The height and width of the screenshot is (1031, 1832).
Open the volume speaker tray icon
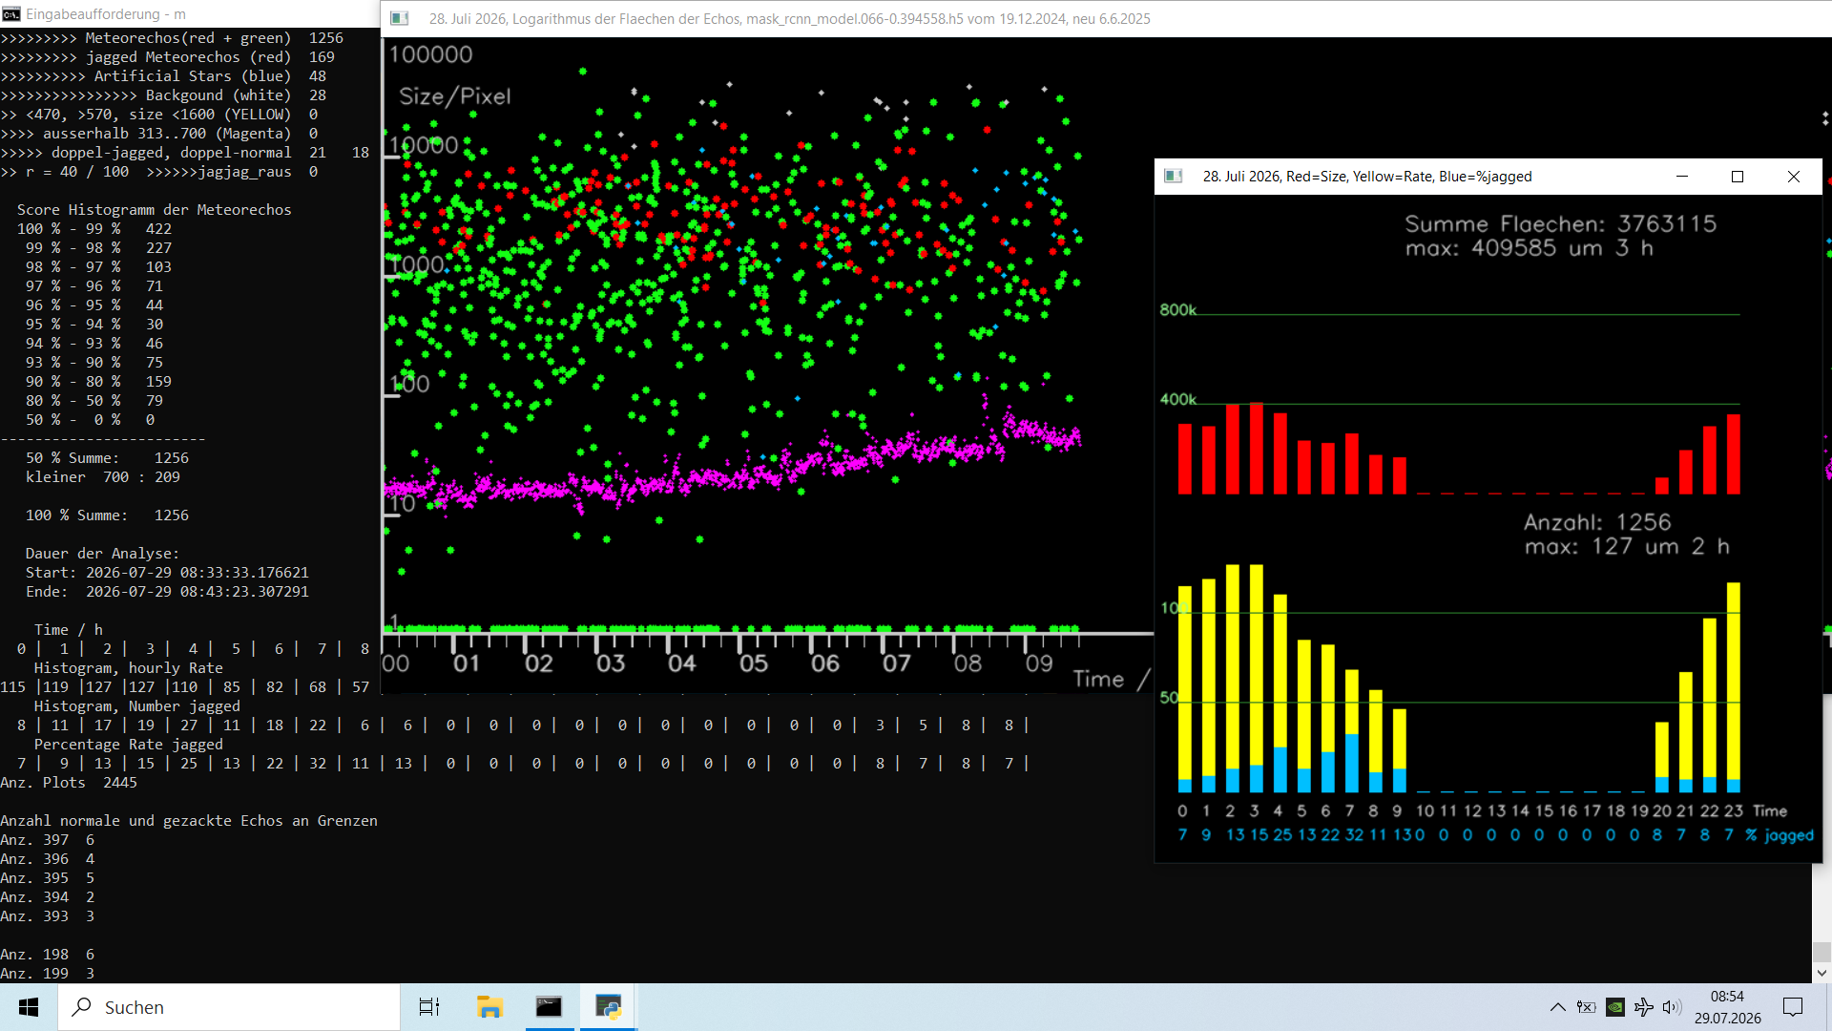[x=1672, y=1007]
